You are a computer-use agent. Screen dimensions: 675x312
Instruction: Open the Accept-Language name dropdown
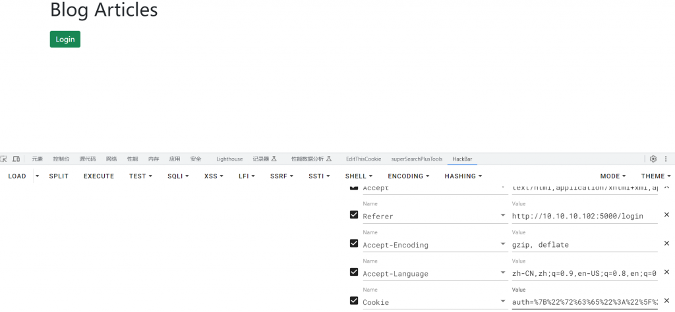pyautogui.click(x=504, y=274)
